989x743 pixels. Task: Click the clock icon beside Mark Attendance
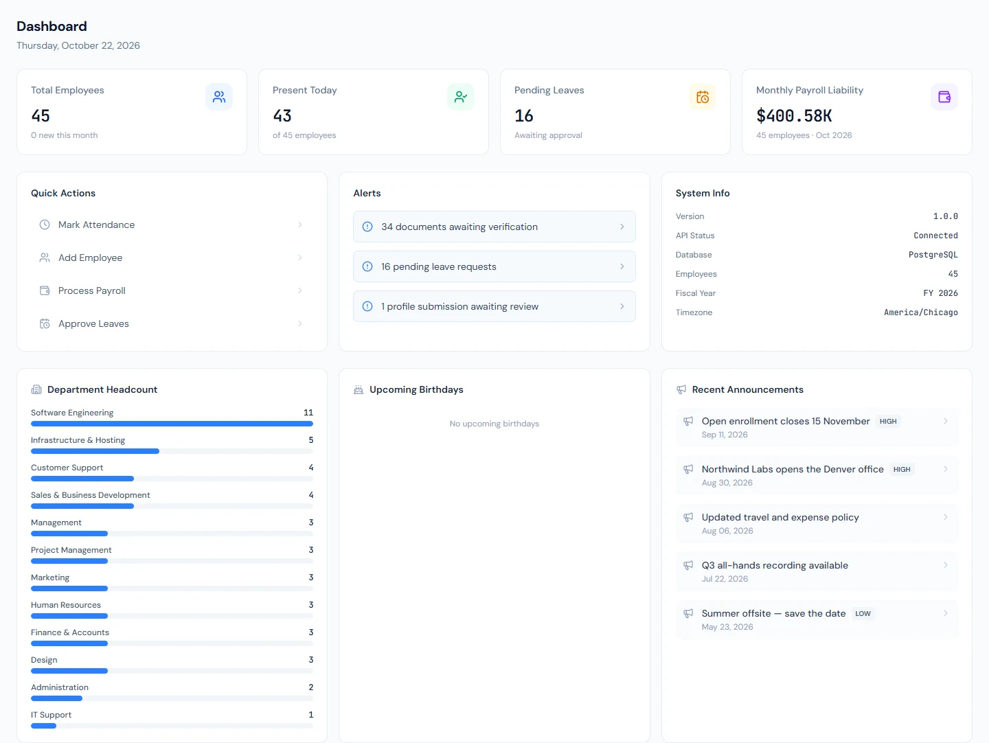coord(45,225)
